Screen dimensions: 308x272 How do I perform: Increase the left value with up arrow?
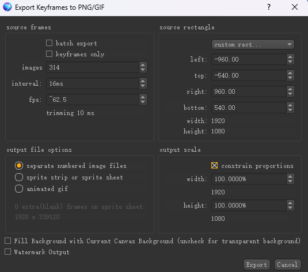pyautogui.click(x=290, y=57)
